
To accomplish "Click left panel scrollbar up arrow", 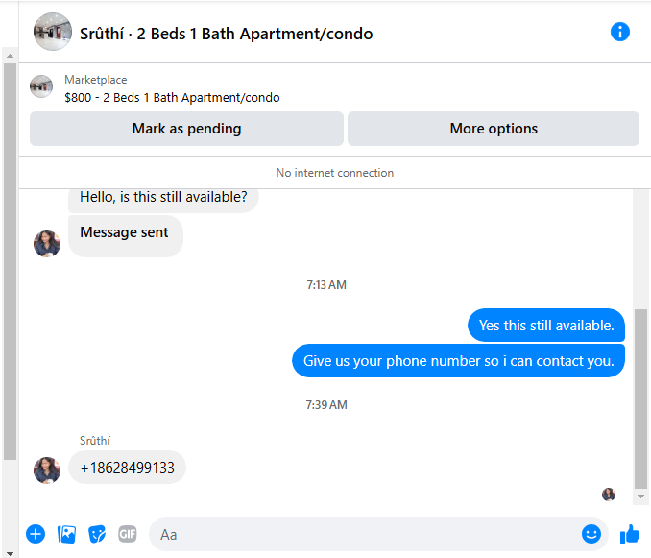I will (x=10, y=56).
